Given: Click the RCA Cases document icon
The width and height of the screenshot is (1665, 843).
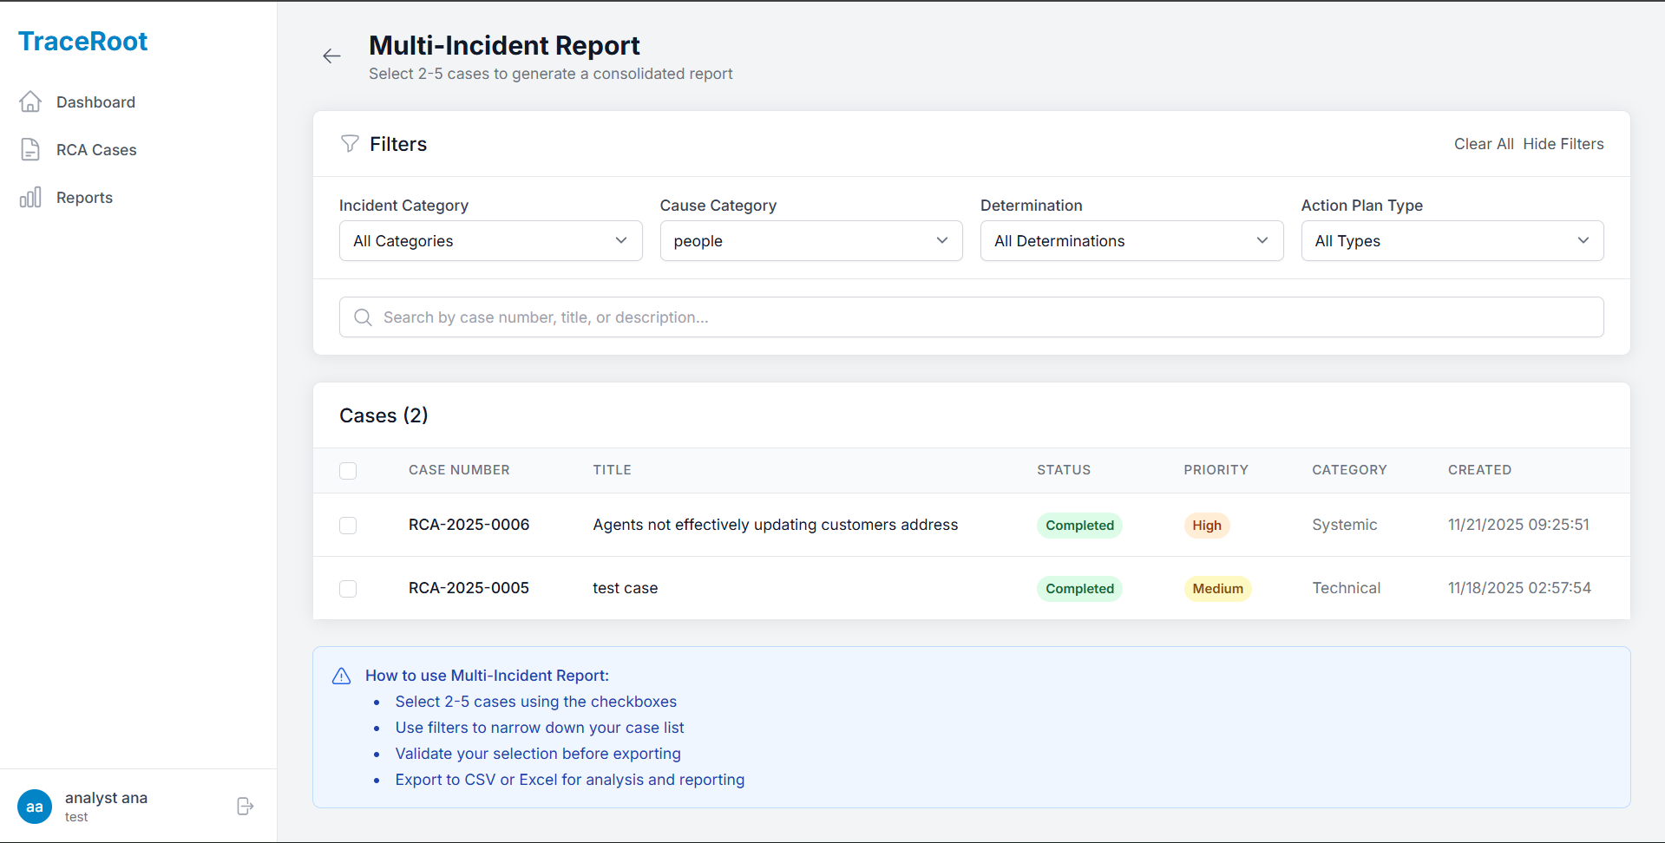Looking at the screenshot, I should click(x=30, y=150).
